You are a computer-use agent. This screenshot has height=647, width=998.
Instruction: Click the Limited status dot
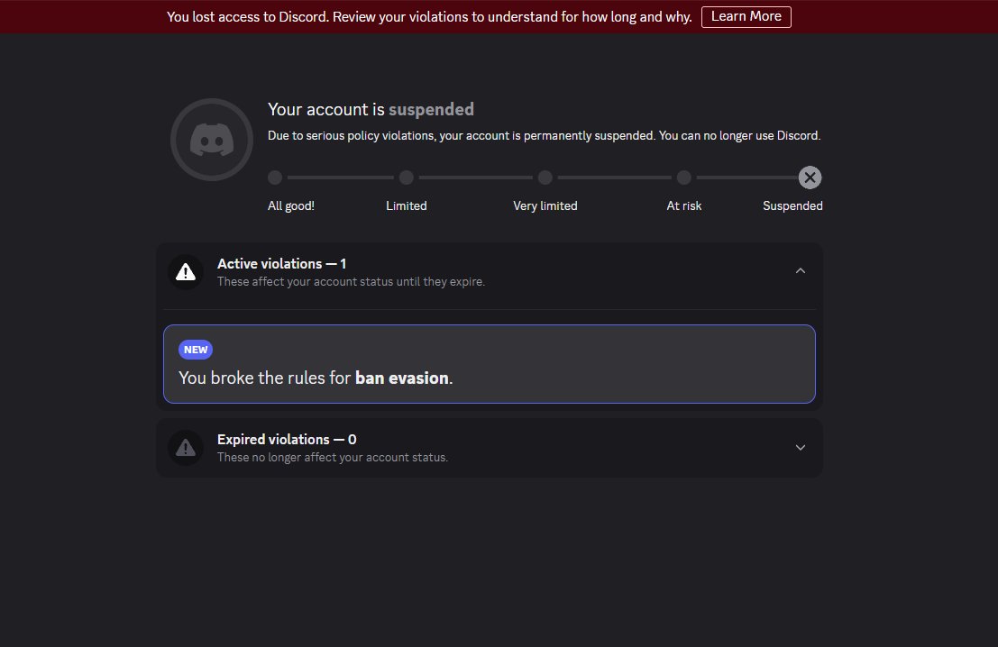pos(406,178)
